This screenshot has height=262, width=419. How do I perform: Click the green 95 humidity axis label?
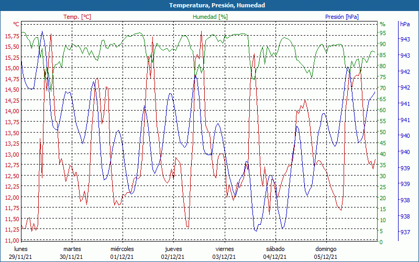(x=383, y=33)
